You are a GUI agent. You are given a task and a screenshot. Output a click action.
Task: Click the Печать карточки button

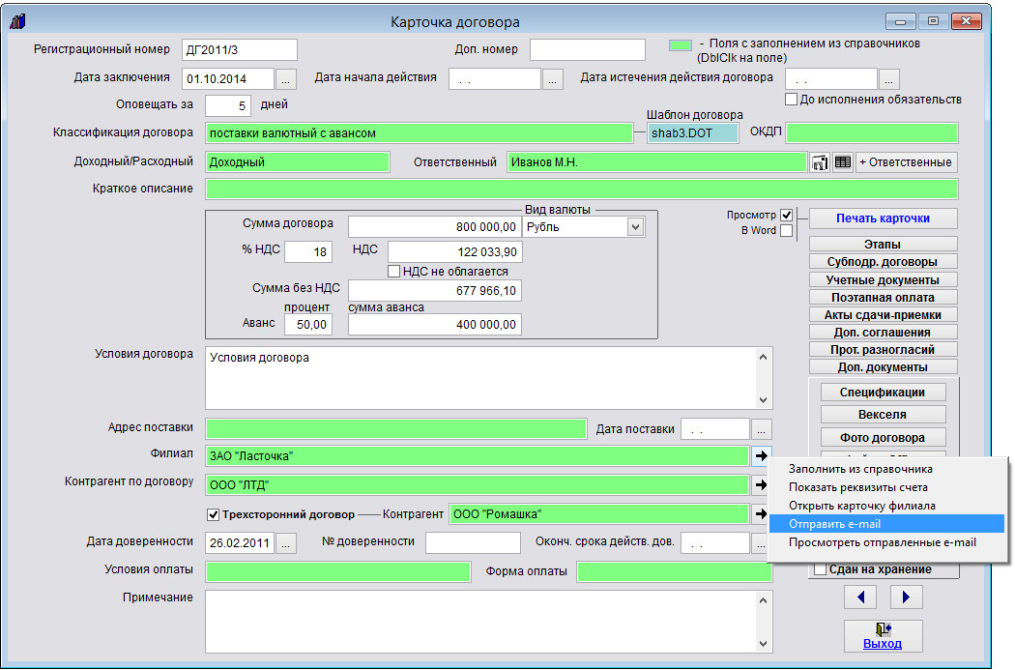coord(883,218)
